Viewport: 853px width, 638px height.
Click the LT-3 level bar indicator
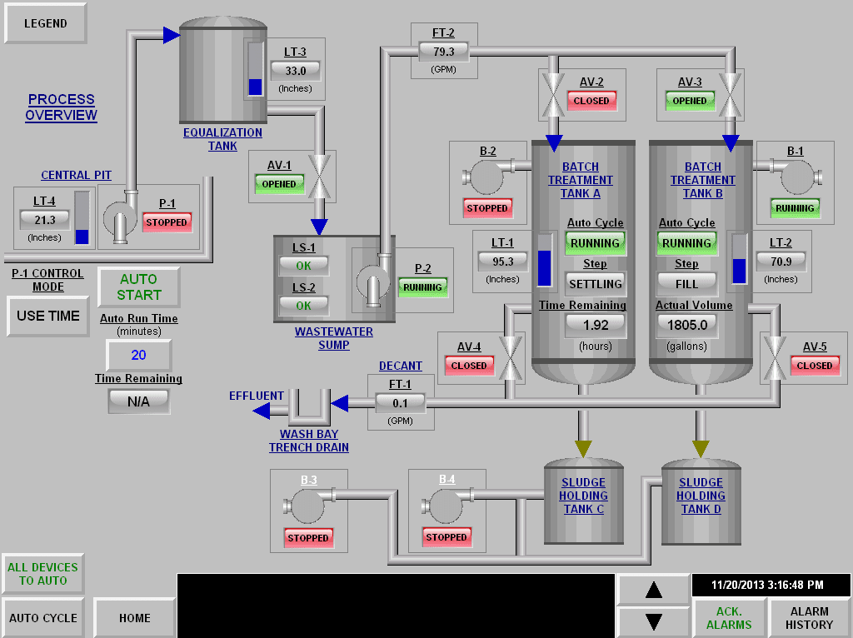[255, 69]
